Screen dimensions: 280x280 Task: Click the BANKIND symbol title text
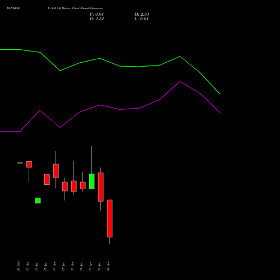click(13, 8)
